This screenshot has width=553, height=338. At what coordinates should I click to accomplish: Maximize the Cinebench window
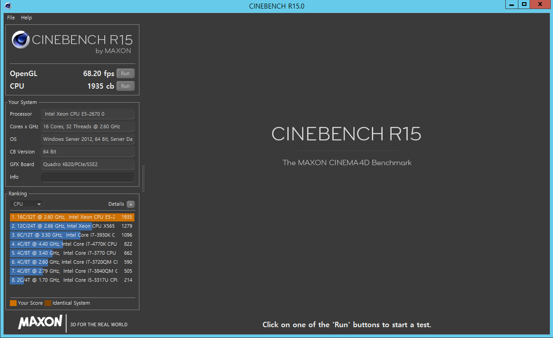click(524, 5)
